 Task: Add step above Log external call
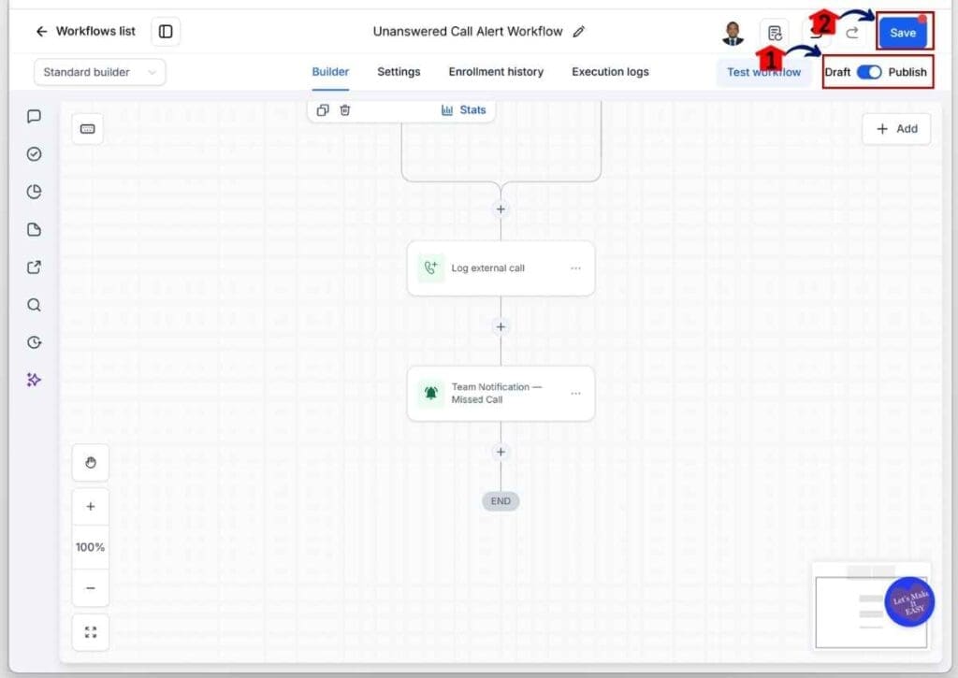coord(501,209)
